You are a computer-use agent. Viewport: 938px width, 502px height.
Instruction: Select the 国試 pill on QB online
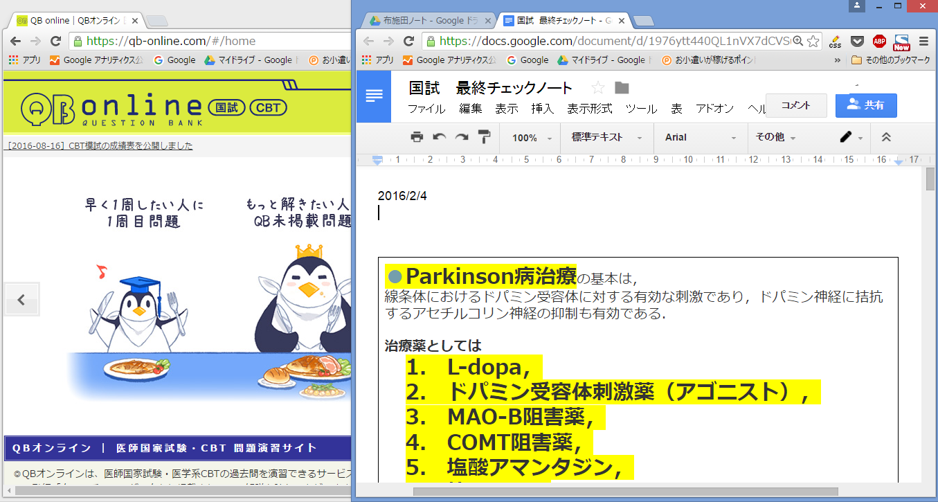point(226,108)
